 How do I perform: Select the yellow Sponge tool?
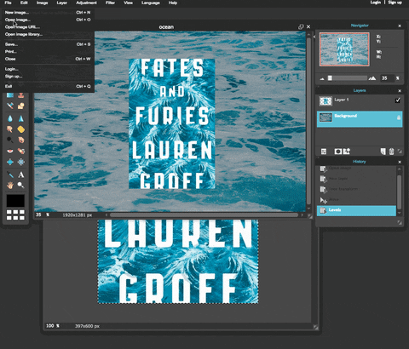[20, 129]
